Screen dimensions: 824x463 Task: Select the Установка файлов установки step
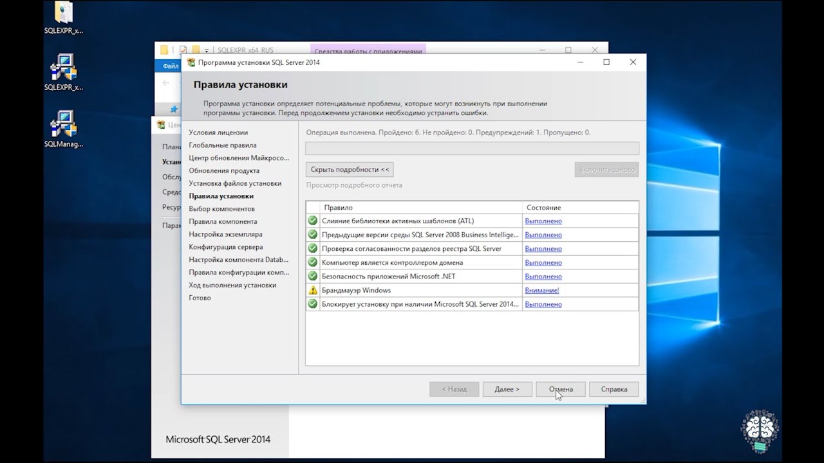coord(235,183)
